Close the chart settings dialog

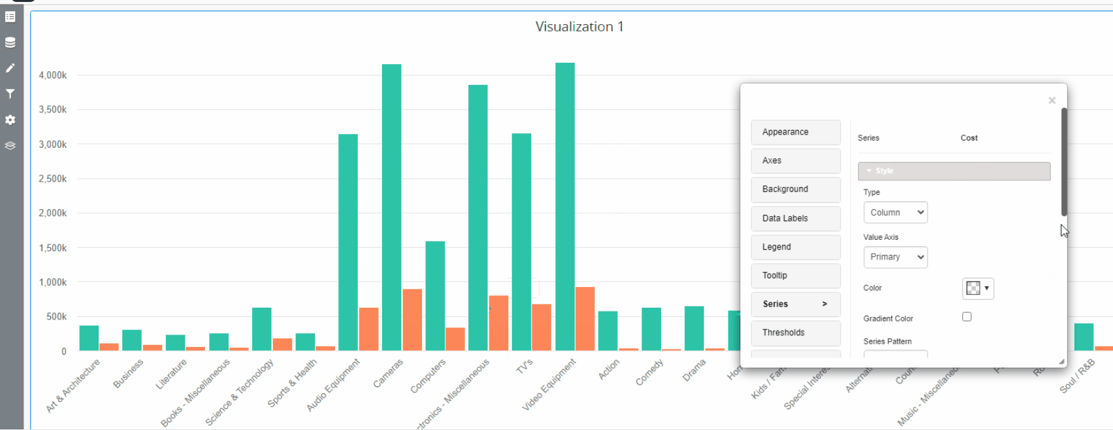coord(1052,101)
